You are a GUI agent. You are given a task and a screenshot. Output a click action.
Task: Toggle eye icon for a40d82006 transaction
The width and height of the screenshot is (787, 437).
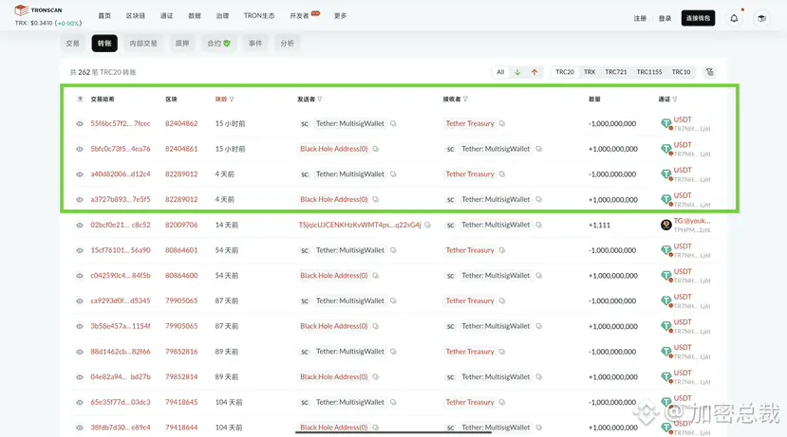click(80, 174)
